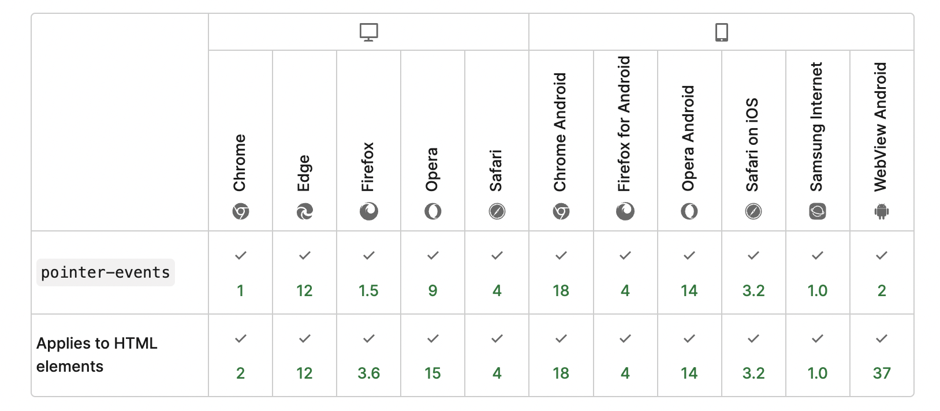Expand WebView Android 37 support cell
The height and width of the screenshot is (411, 940).
(x=882, y=356)
